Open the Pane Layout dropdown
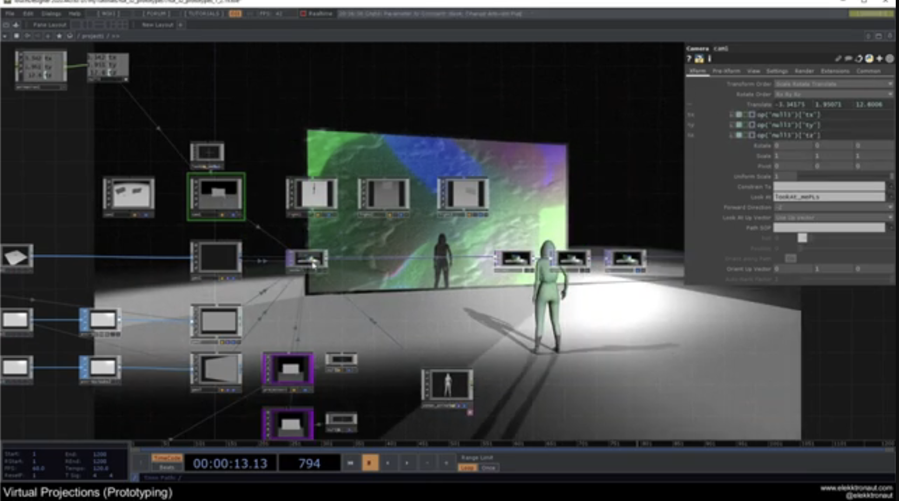The width and height of the screenshot is (899, 501). click(x=50, y=25)
